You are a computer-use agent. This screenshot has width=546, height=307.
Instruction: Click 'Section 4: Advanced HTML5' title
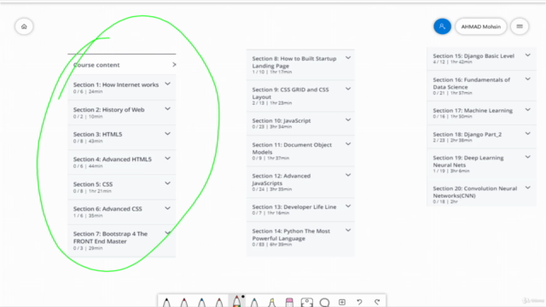113,159
